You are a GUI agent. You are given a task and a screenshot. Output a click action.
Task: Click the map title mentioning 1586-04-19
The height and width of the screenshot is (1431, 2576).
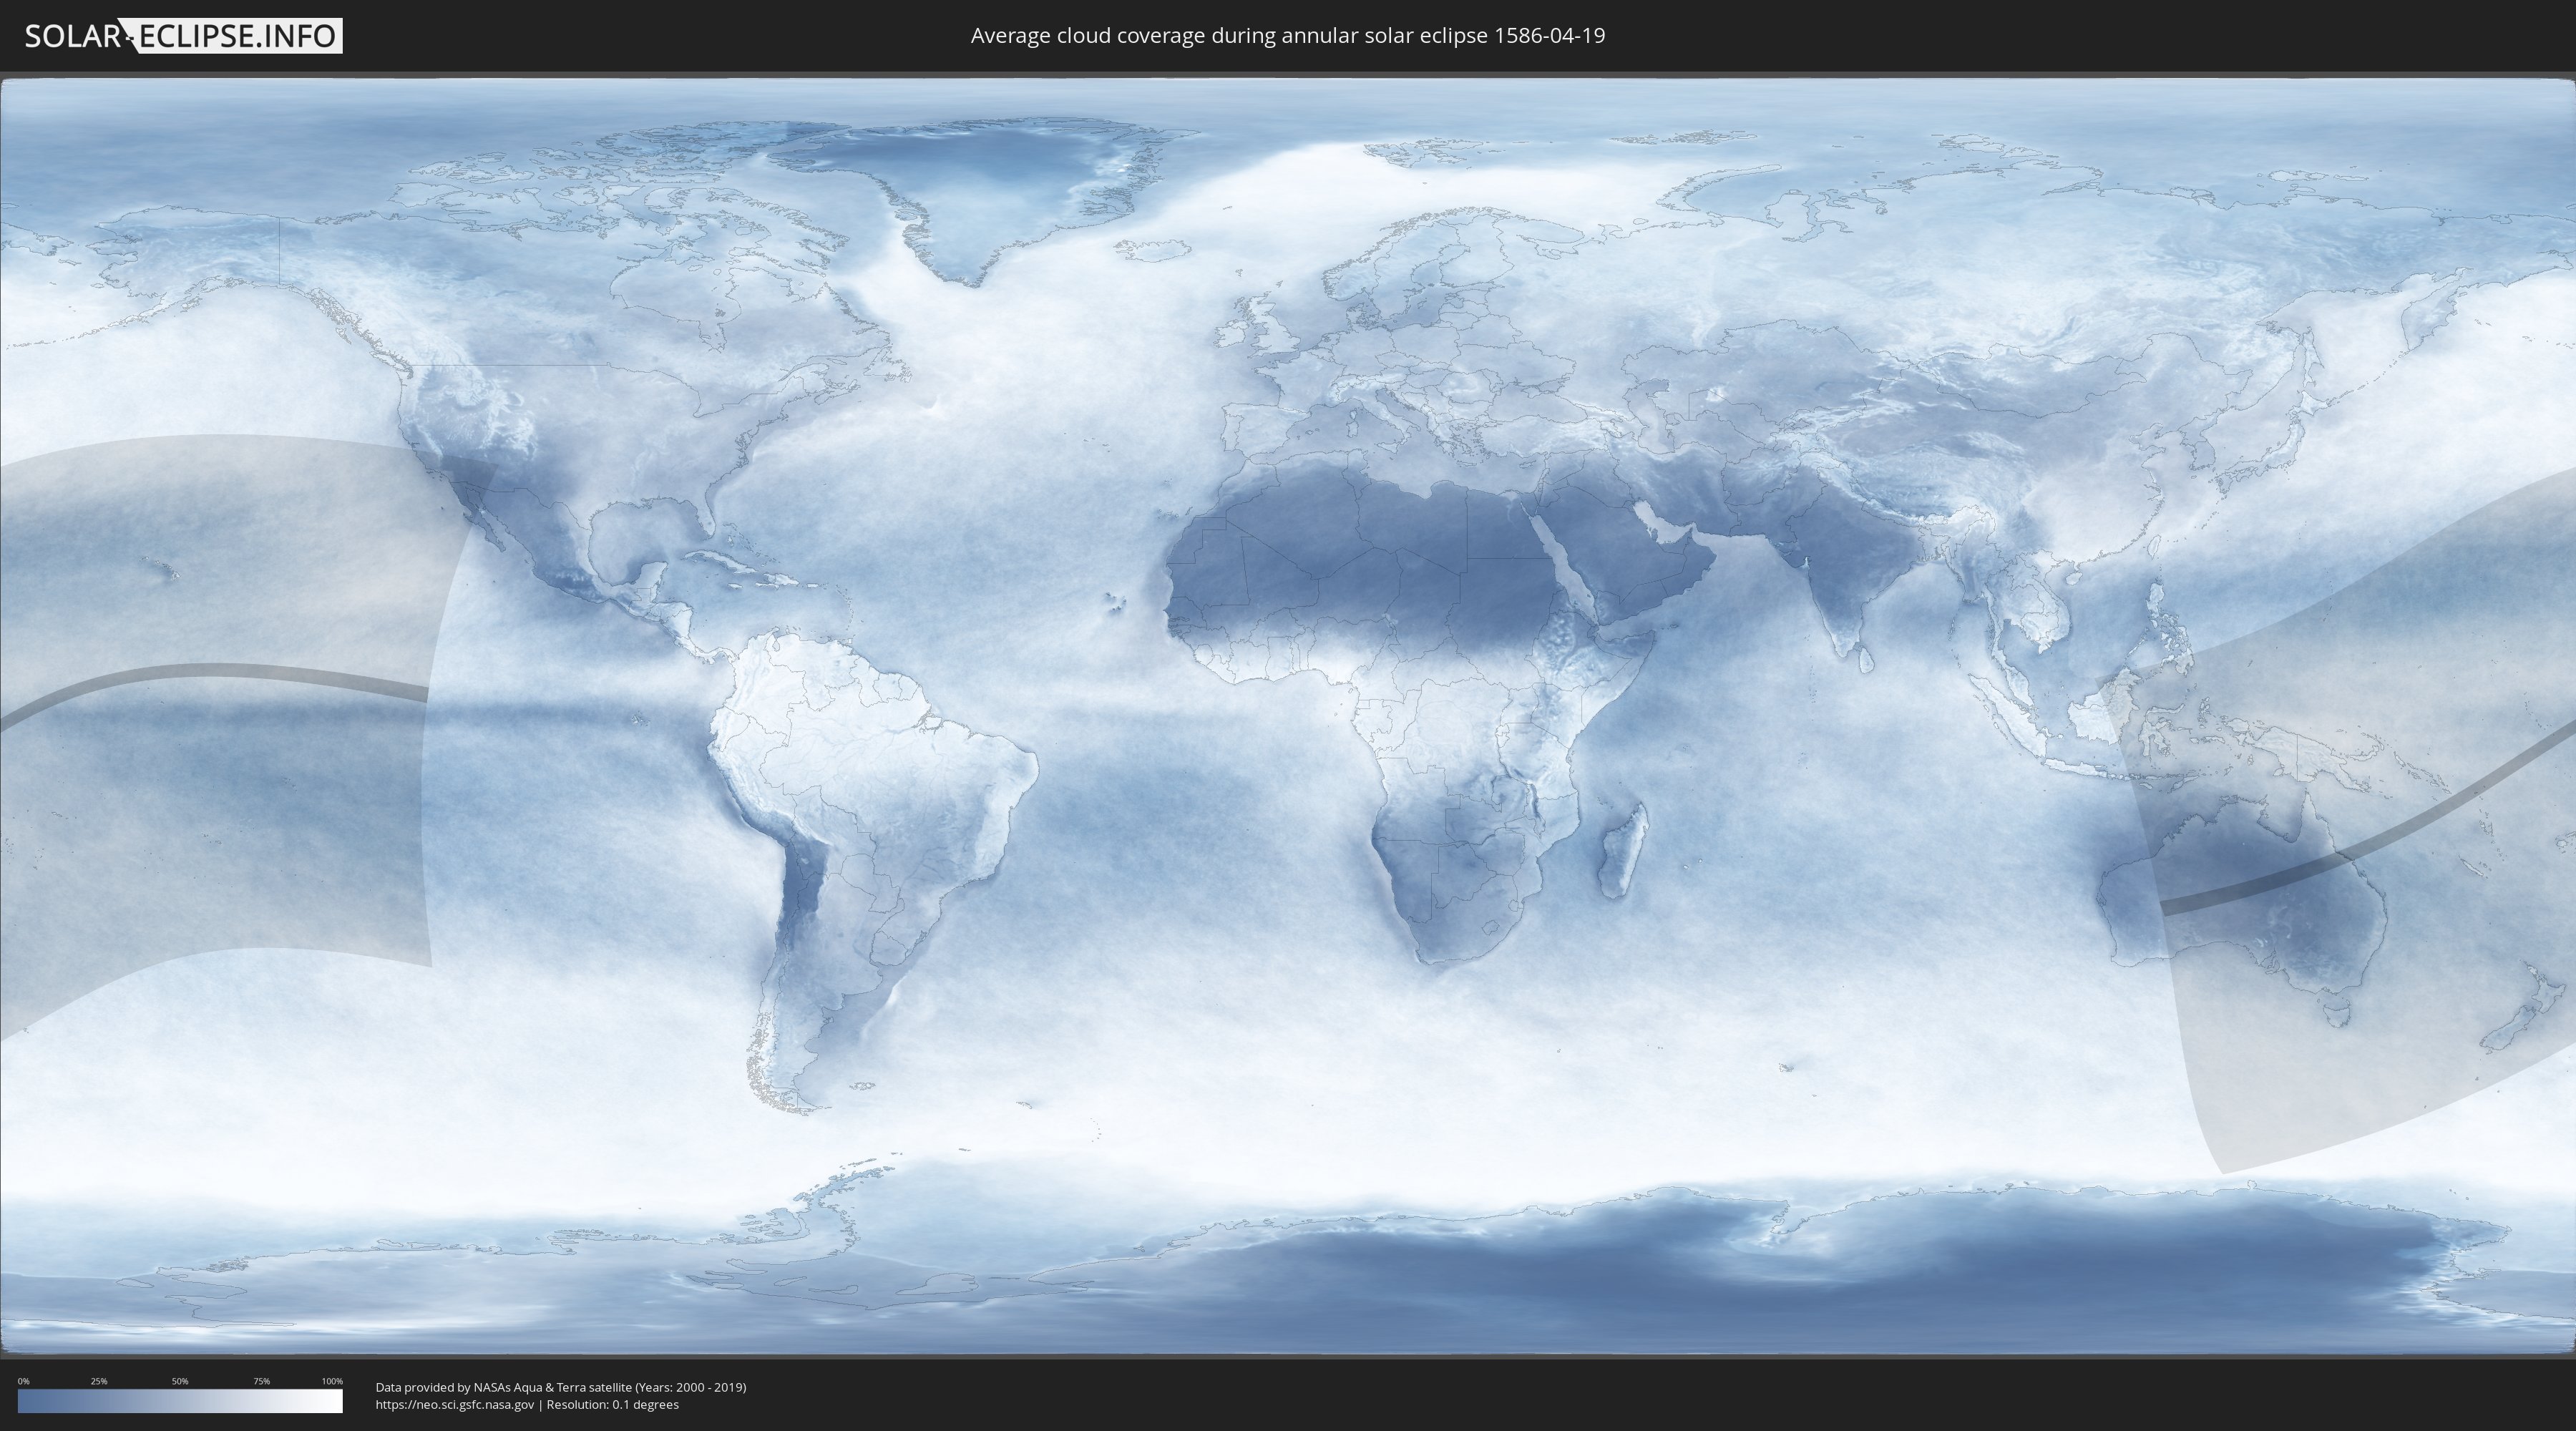click(x=1287, y=36)
